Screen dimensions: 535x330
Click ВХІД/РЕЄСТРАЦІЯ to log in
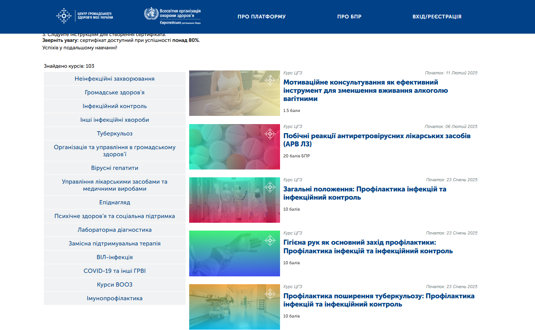coord(437,17)
